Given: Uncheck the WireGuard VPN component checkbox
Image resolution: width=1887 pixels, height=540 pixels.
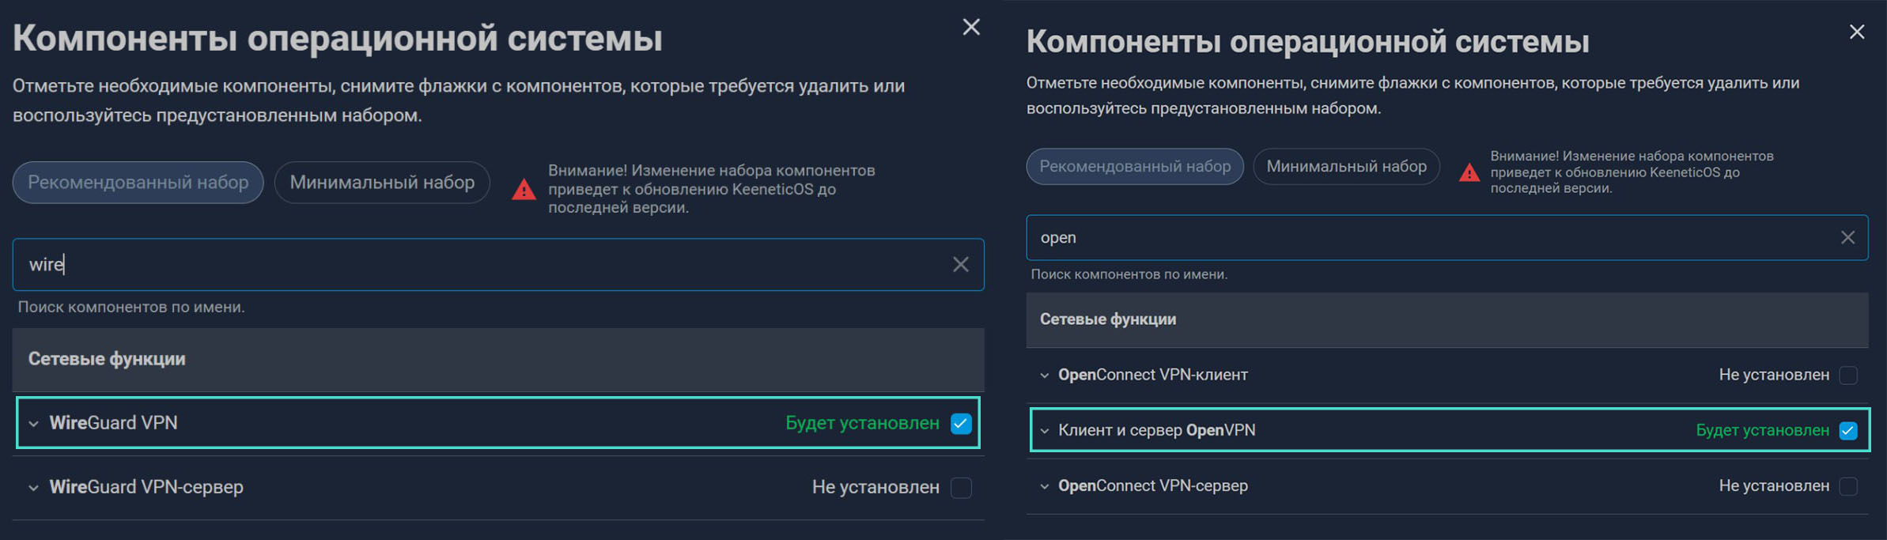Looking at the screenshot, I should pos(961,424).
